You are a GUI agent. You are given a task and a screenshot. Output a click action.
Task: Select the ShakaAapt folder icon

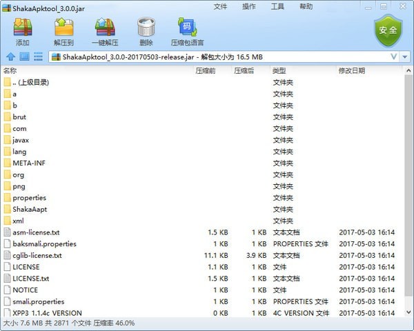(8, 210)
